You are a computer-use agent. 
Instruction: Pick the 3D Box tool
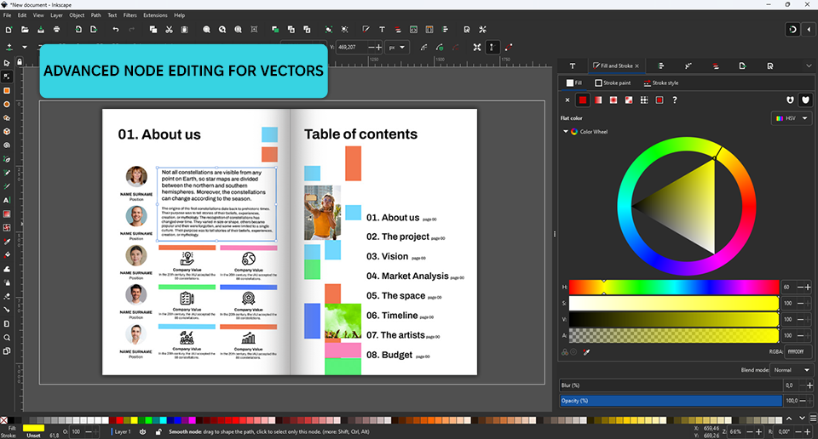coord(7,132)
